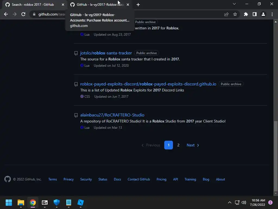The height and width of the screenshot is (209, 278).
Task: Close the 'Search · roblox 2017' tab
Action: tap(63, 5)
